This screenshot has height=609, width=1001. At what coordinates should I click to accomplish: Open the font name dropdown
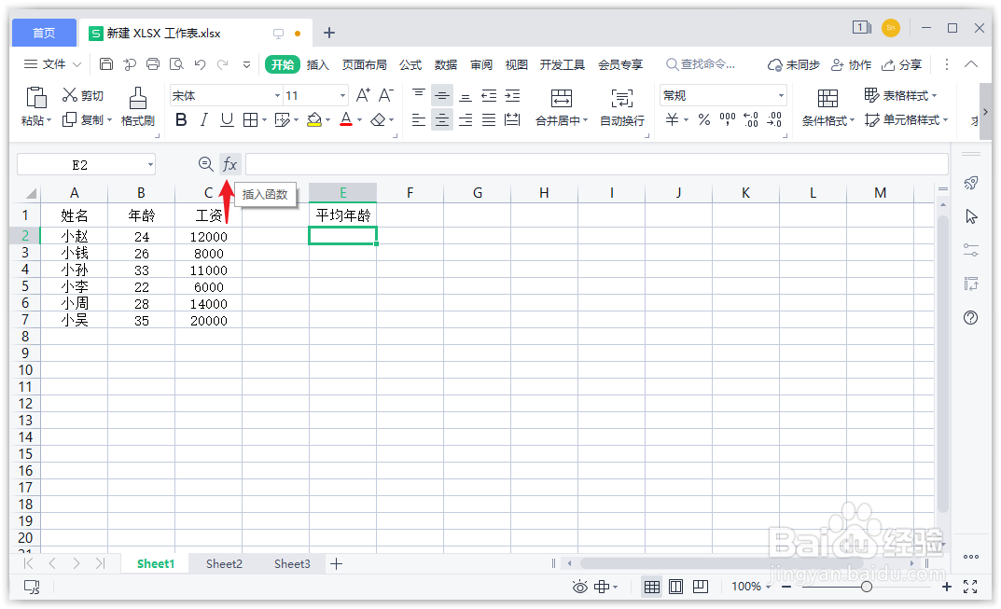pos(278,96)
